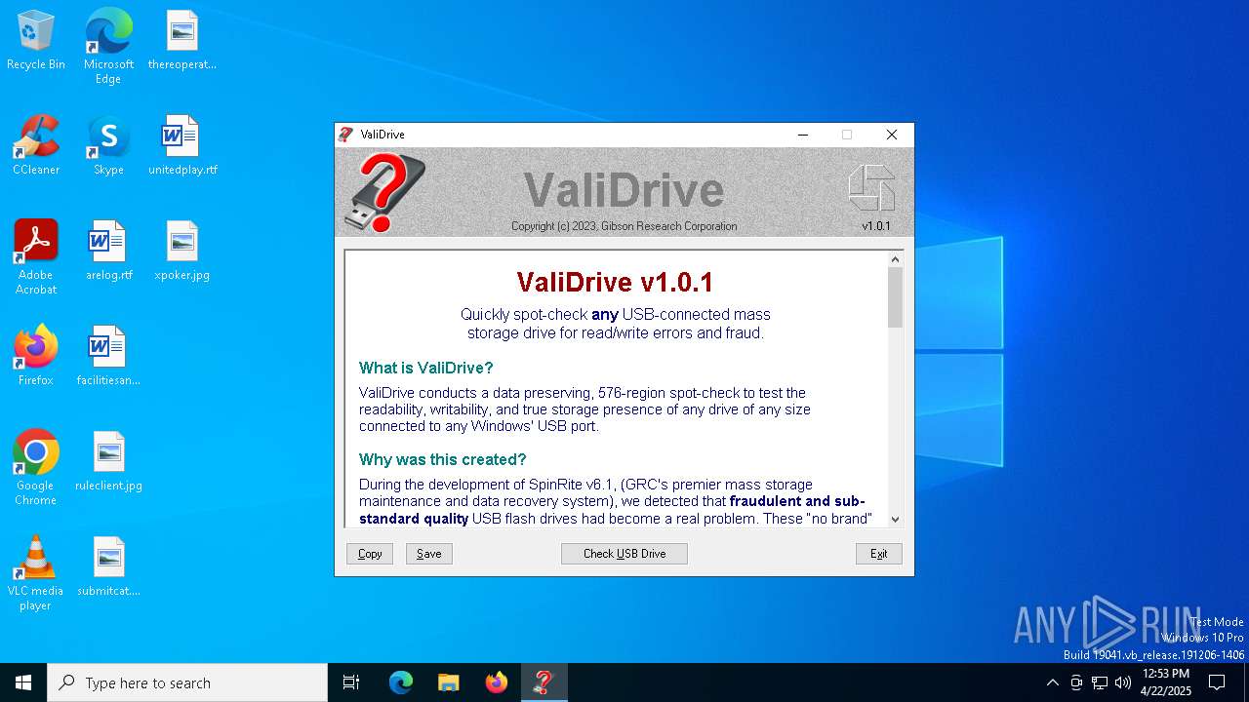Click the Gibson Research Corporation copyright text
1249x702 pixels.
(624, 226)
